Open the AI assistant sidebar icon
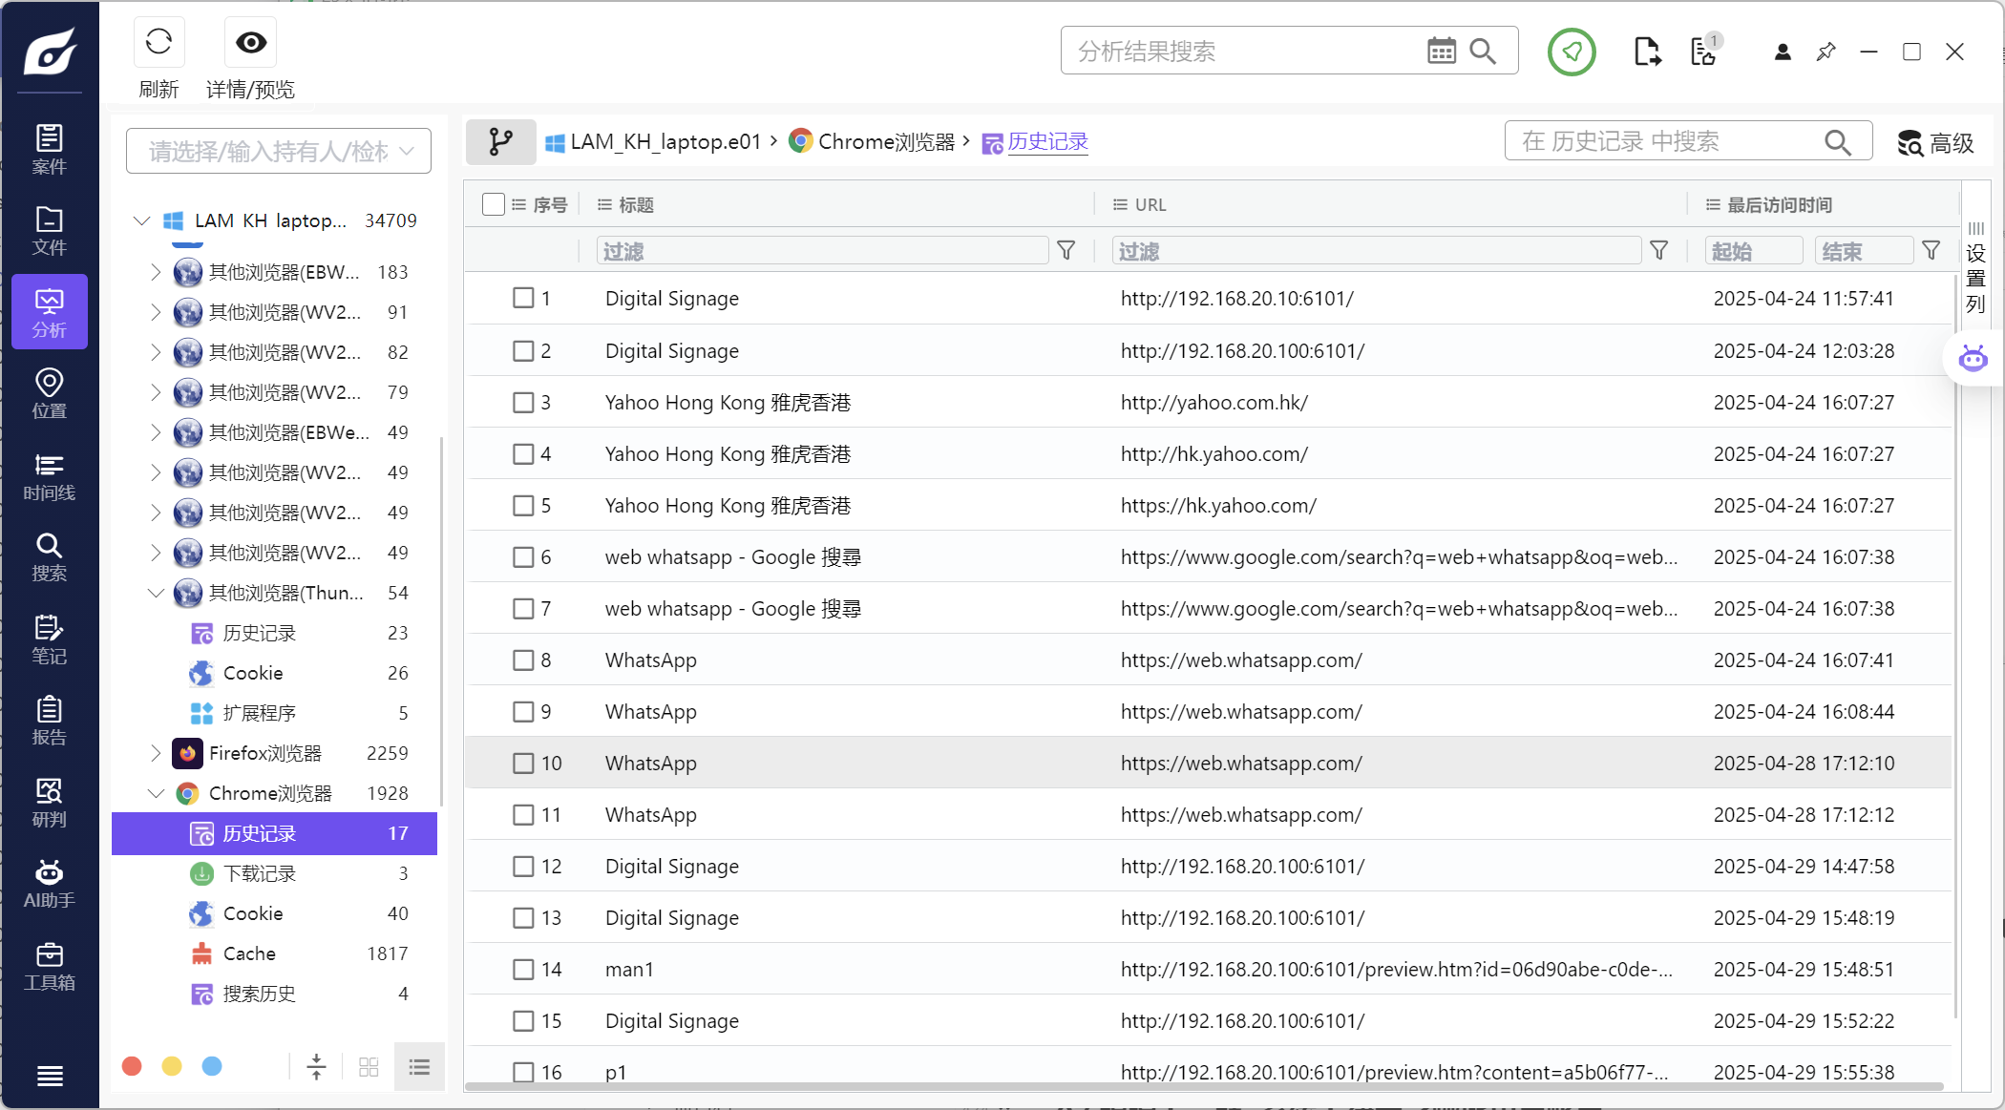The width and height of the screenshot is (2005, 1110). 49,884
